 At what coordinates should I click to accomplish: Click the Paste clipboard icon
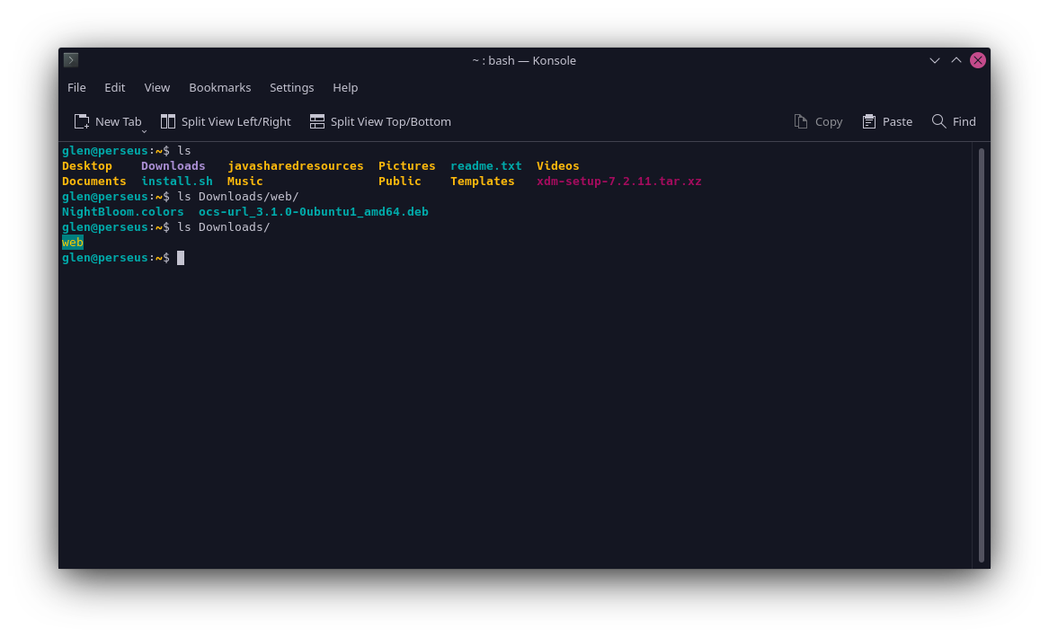pyautogui.click(x=869, y=121)
